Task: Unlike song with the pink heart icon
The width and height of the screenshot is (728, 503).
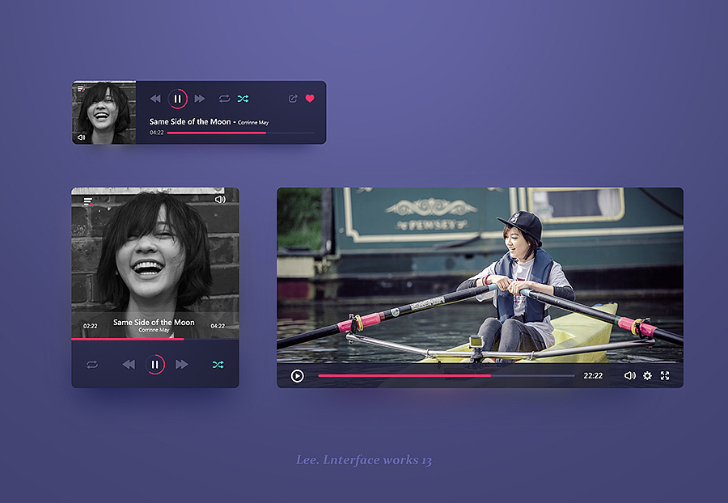Action: pos(310,99)
